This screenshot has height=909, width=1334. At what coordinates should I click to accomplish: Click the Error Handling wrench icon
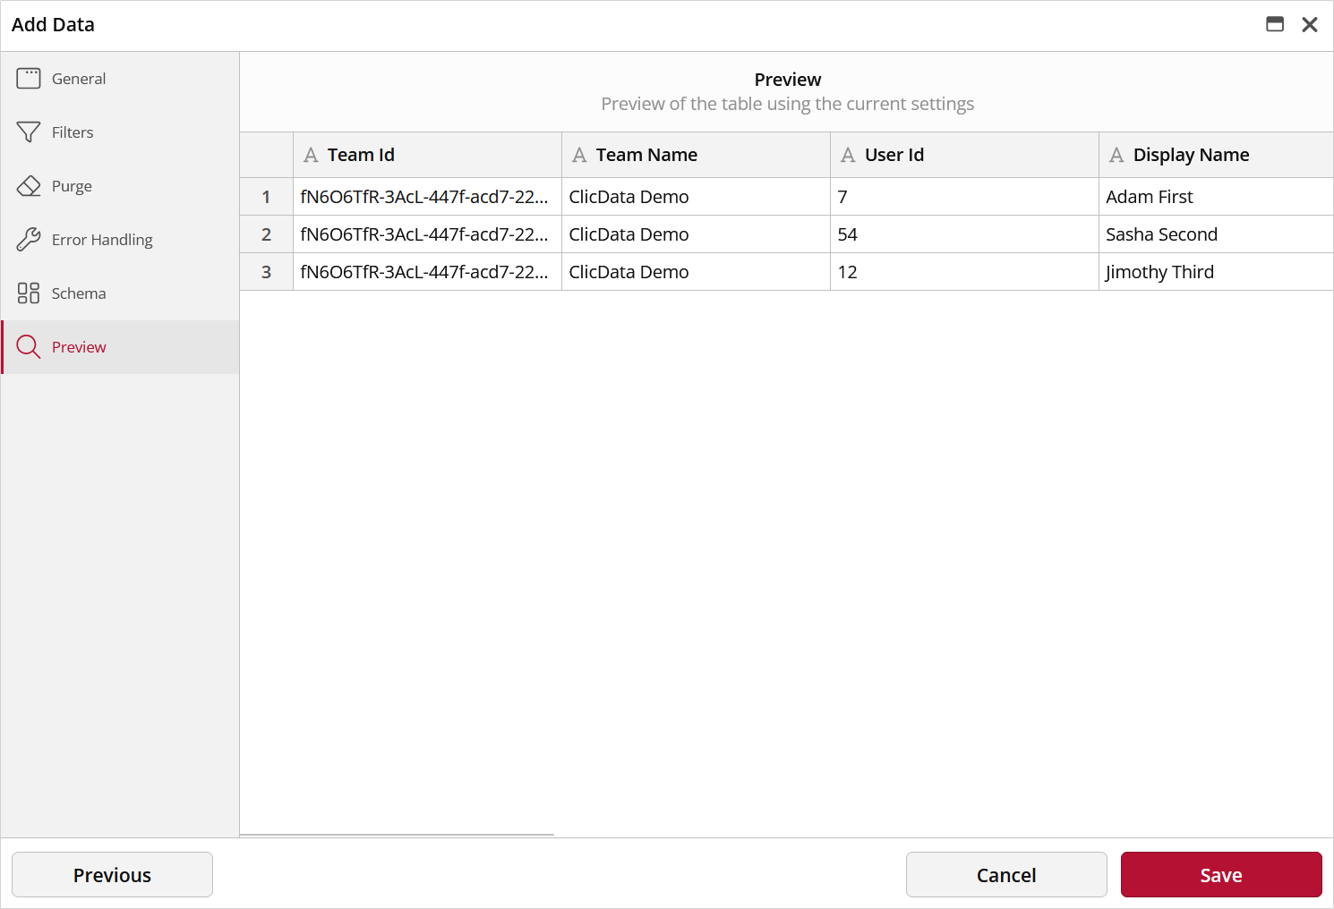pos(29,240)
